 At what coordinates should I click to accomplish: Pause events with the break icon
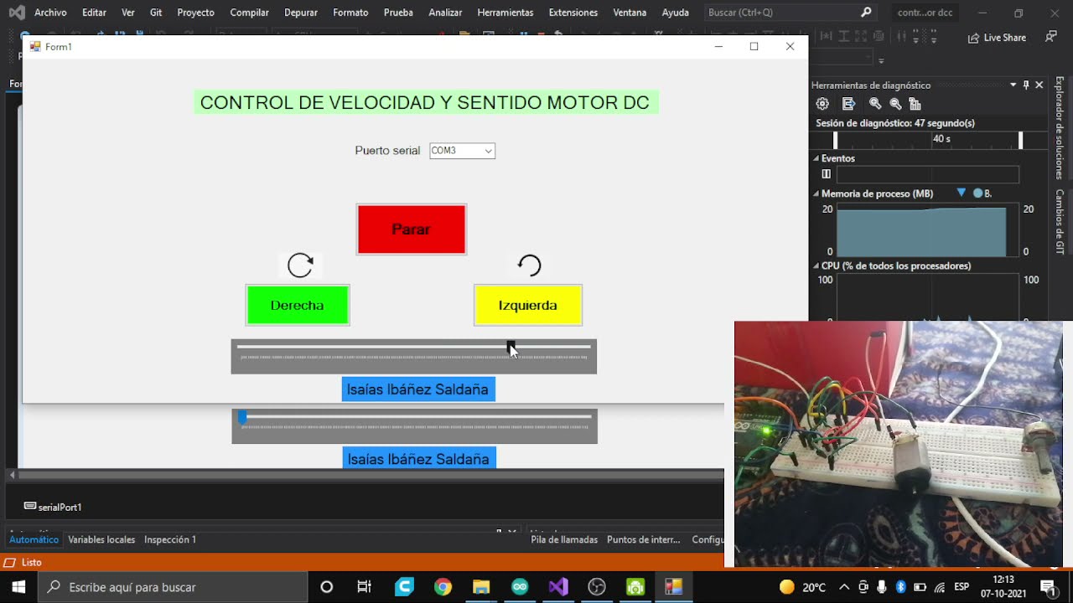(827, 174)
